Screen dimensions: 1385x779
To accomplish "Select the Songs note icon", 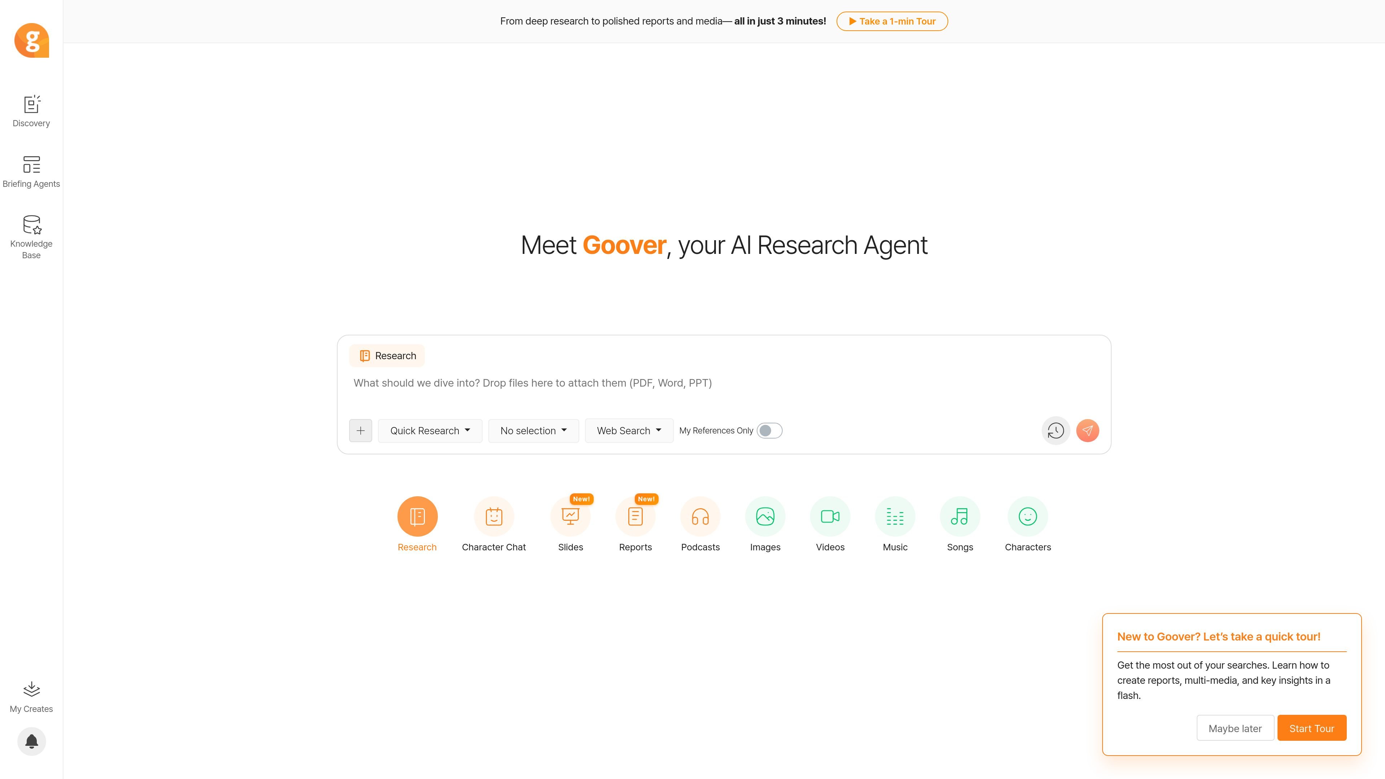I will pos(960,517).
